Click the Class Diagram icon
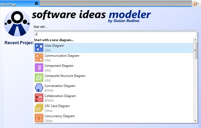Image resolution: width=201 pixels, height=128 pixels. (39, 47)
